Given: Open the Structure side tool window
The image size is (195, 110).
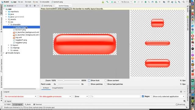Looking at the screenshot, I should pos(1,50).
